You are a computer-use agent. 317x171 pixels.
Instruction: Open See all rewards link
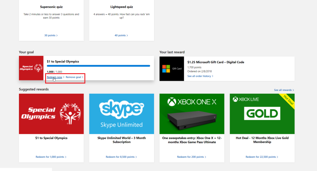pos(284,90)
